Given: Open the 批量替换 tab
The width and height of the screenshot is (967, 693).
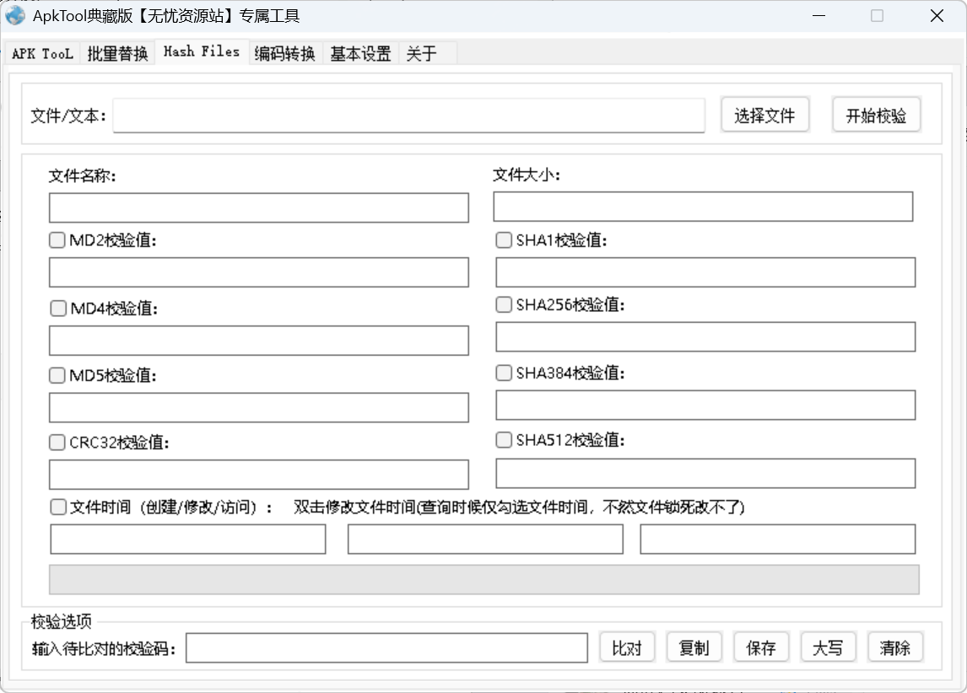Looking at the screenshot, I should coord(117,54).
